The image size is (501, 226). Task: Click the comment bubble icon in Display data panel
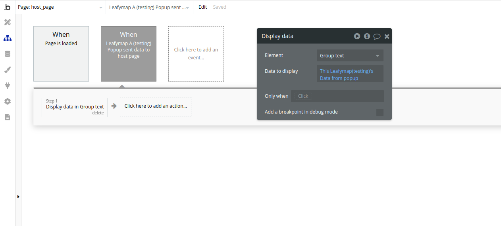377,36
